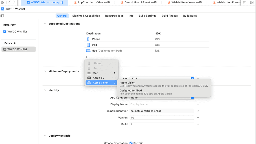This screenshot has width=256, height=144.
Task: Select Mac (Designed for iPad) row
Action: [147, 51]
